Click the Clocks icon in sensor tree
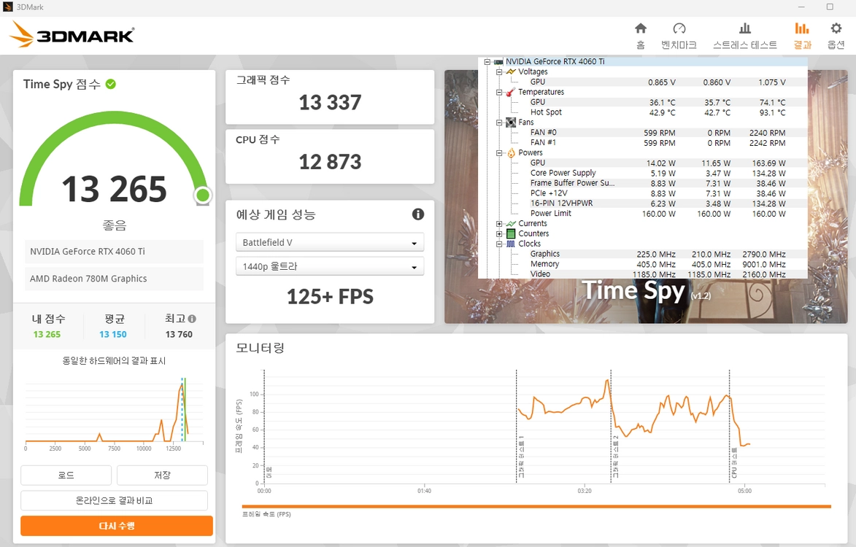This screenshot has width=856, height=547. [511, 244]
